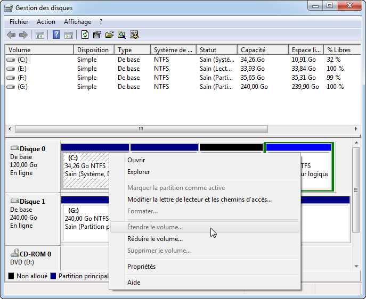Open the Affichage menu
The width and height of the screenshot is (366, 299).
pos(77,22)
